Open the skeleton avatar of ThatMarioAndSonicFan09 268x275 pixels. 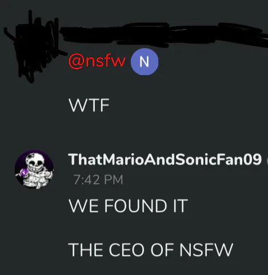click(x=34, y=169)
